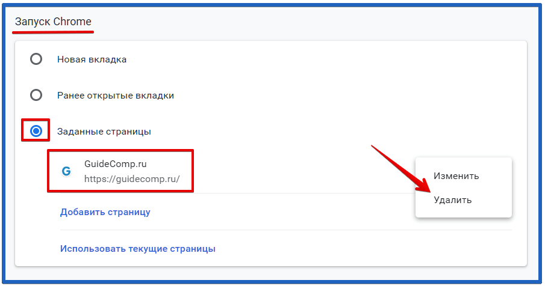Click the "Ранее открытые вкладки" label
Image resolution: width=545 pixels, height=286 pixels.
(x=116, y=96)
